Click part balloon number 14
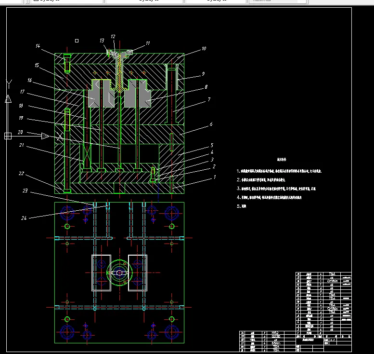This screenshot has height=354, width=374. point(38,46)
